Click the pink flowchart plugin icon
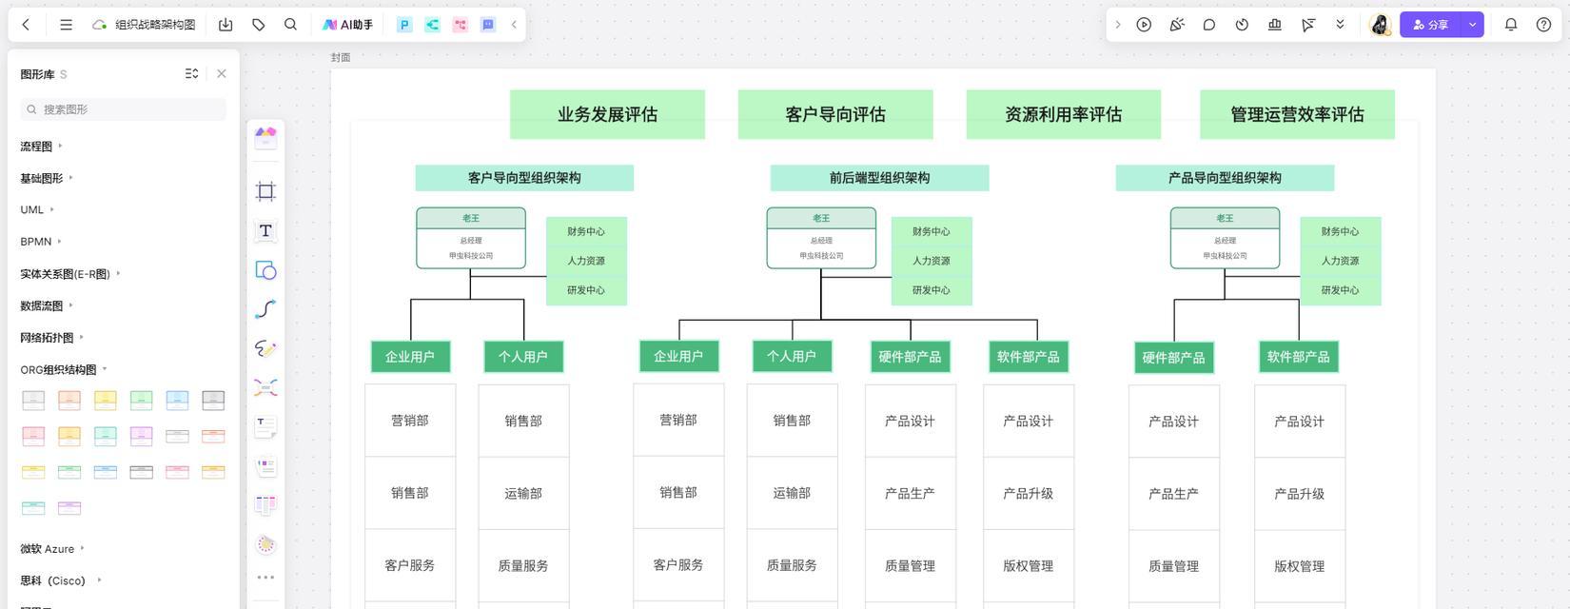The width and height of the screenshot is (1570, 609). tap(461, 25)
